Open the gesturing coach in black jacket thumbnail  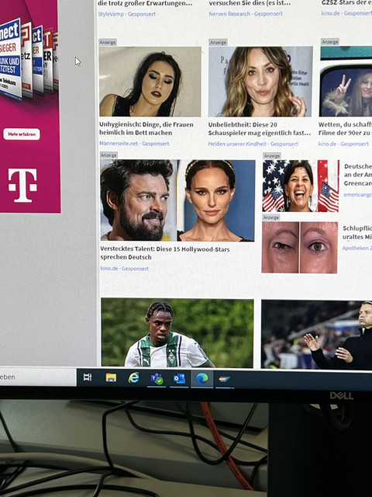click(316, 335)
